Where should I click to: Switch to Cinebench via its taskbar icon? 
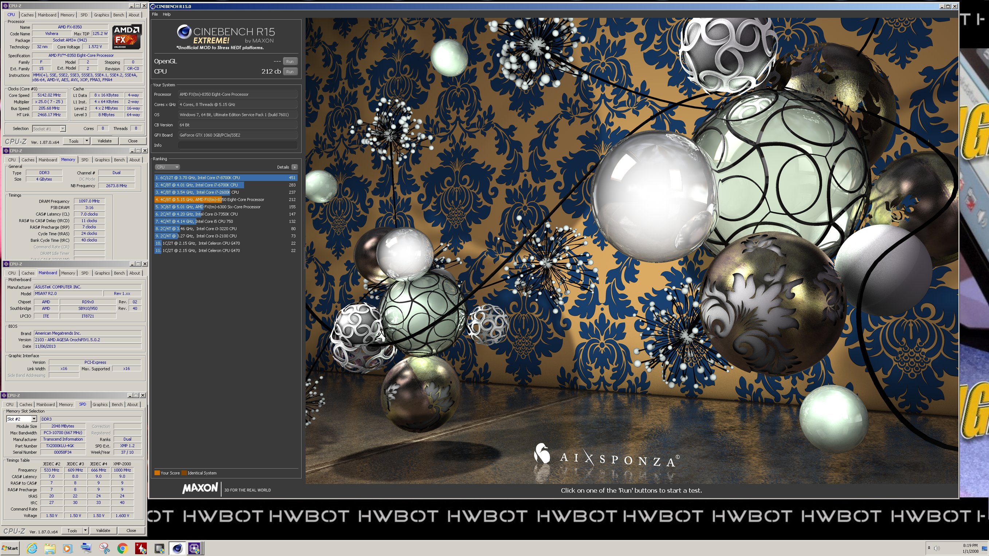pos(177,548)
